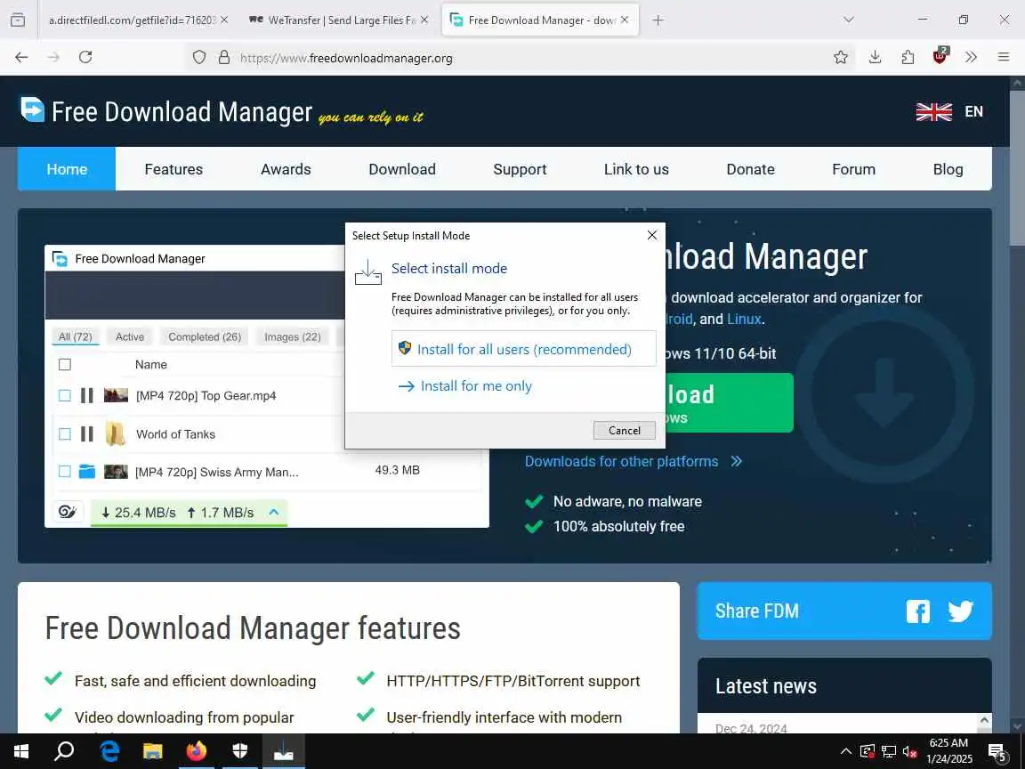The width and height of the screenshot is (1025, 769).
Task: Select the Completed (26) filter tab
Action: tap(205, 336)
